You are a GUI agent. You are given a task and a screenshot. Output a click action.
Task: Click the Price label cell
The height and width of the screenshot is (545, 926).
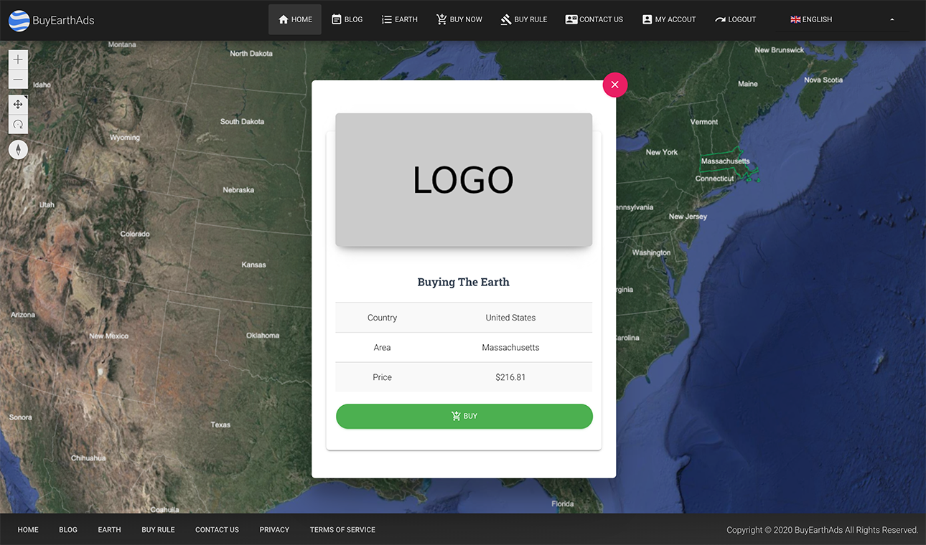tap(382, 377)
